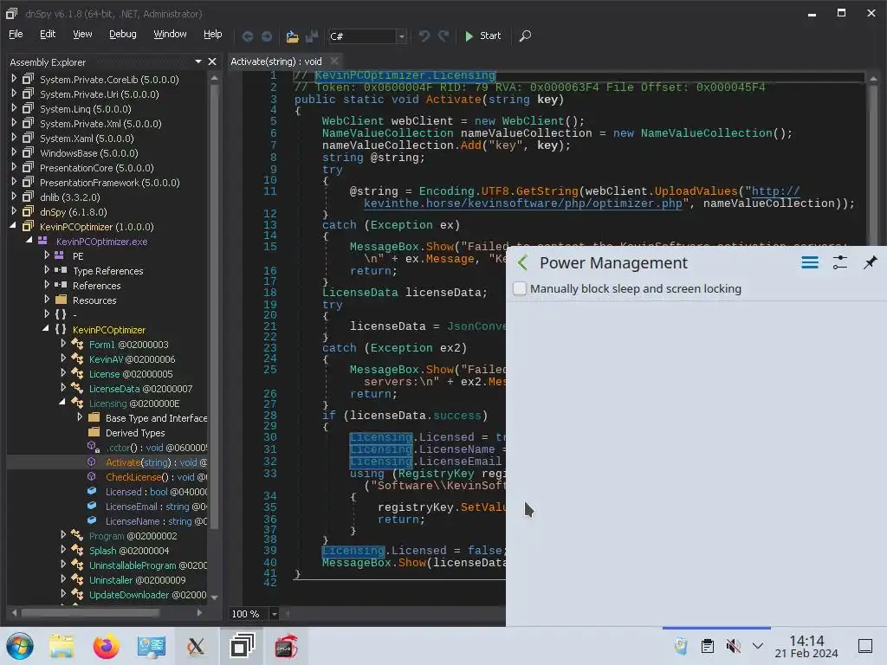The height and width of the screenshot is (665, 887).
Task: Open the Start menu orb
Action: pos(20,646)
